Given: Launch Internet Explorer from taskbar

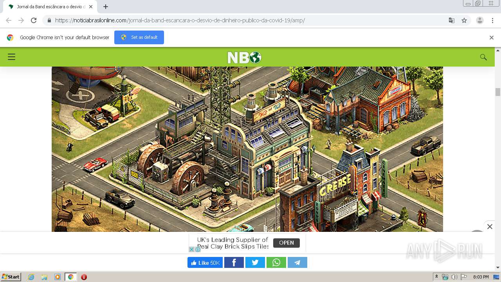Looking at the screenshot, I should click(31, 277).
